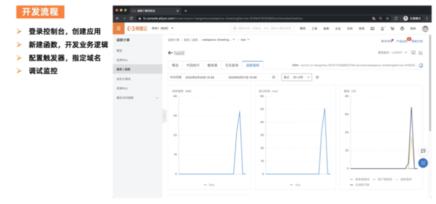The image size is (436, 204).
Task: Copy the ARN using copy icon
Action: pos(421,65)
